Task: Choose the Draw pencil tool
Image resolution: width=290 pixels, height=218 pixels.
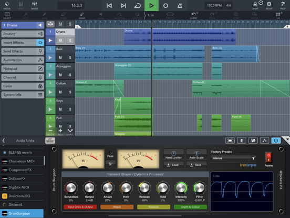Action: tap(82, 15)
